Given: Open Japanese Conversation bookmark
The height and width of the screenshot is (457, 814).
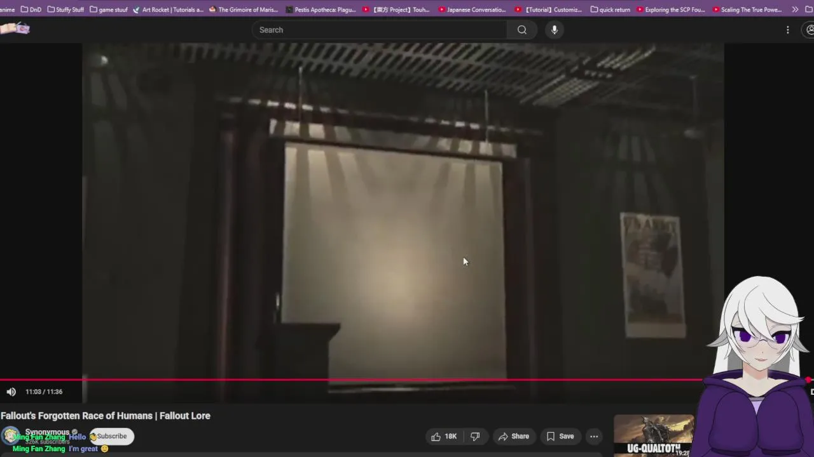Looking at the screenshot, I should coord(472,10).
